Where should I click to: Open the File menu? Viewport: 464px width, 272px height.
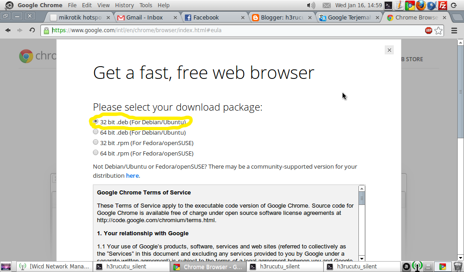click(72, 5)
